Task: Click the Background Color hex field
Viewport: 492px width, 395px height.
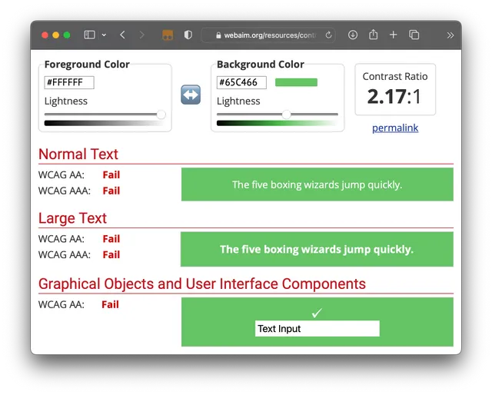Action: coord(241,82)
